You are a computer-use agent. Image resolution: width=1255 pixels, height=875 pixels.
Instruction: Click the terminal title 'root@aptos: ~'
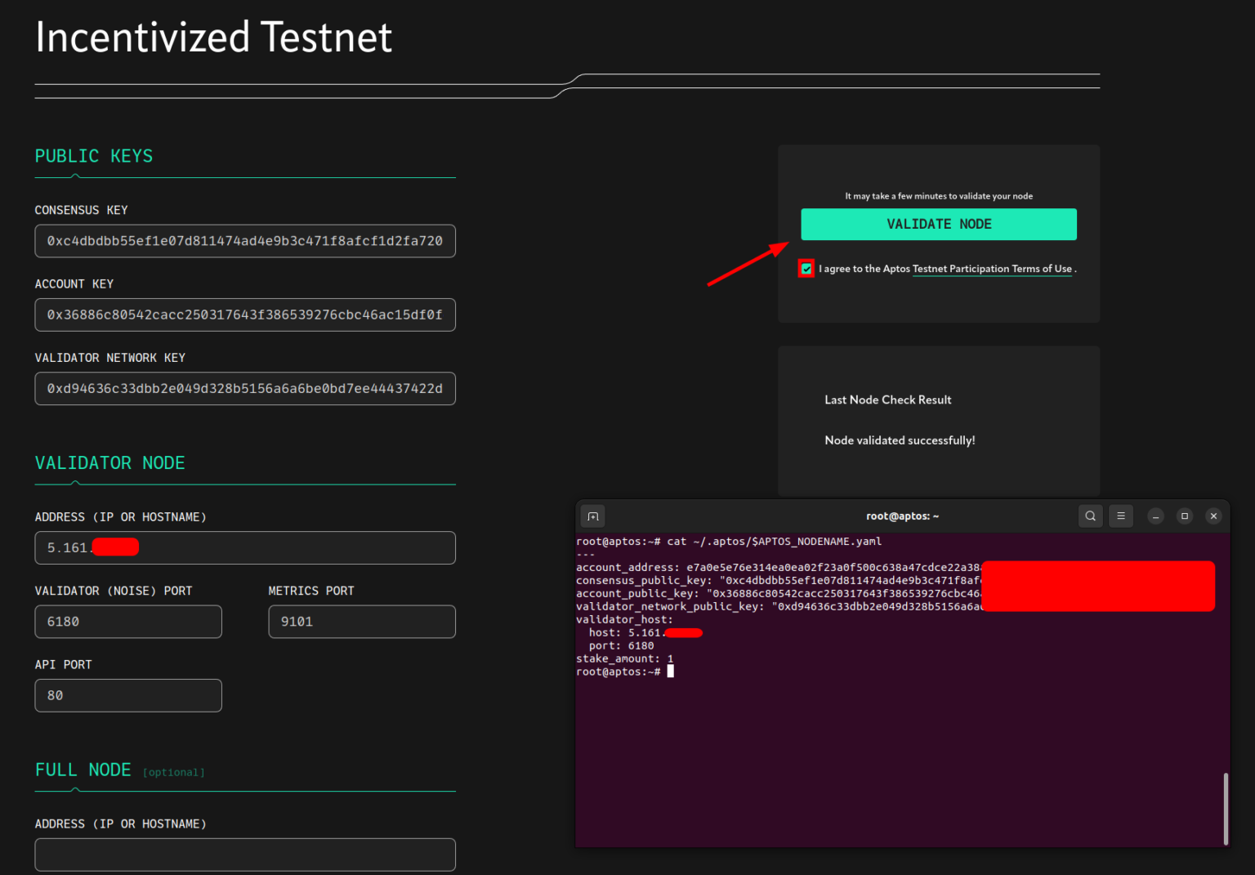pos(903,516)
